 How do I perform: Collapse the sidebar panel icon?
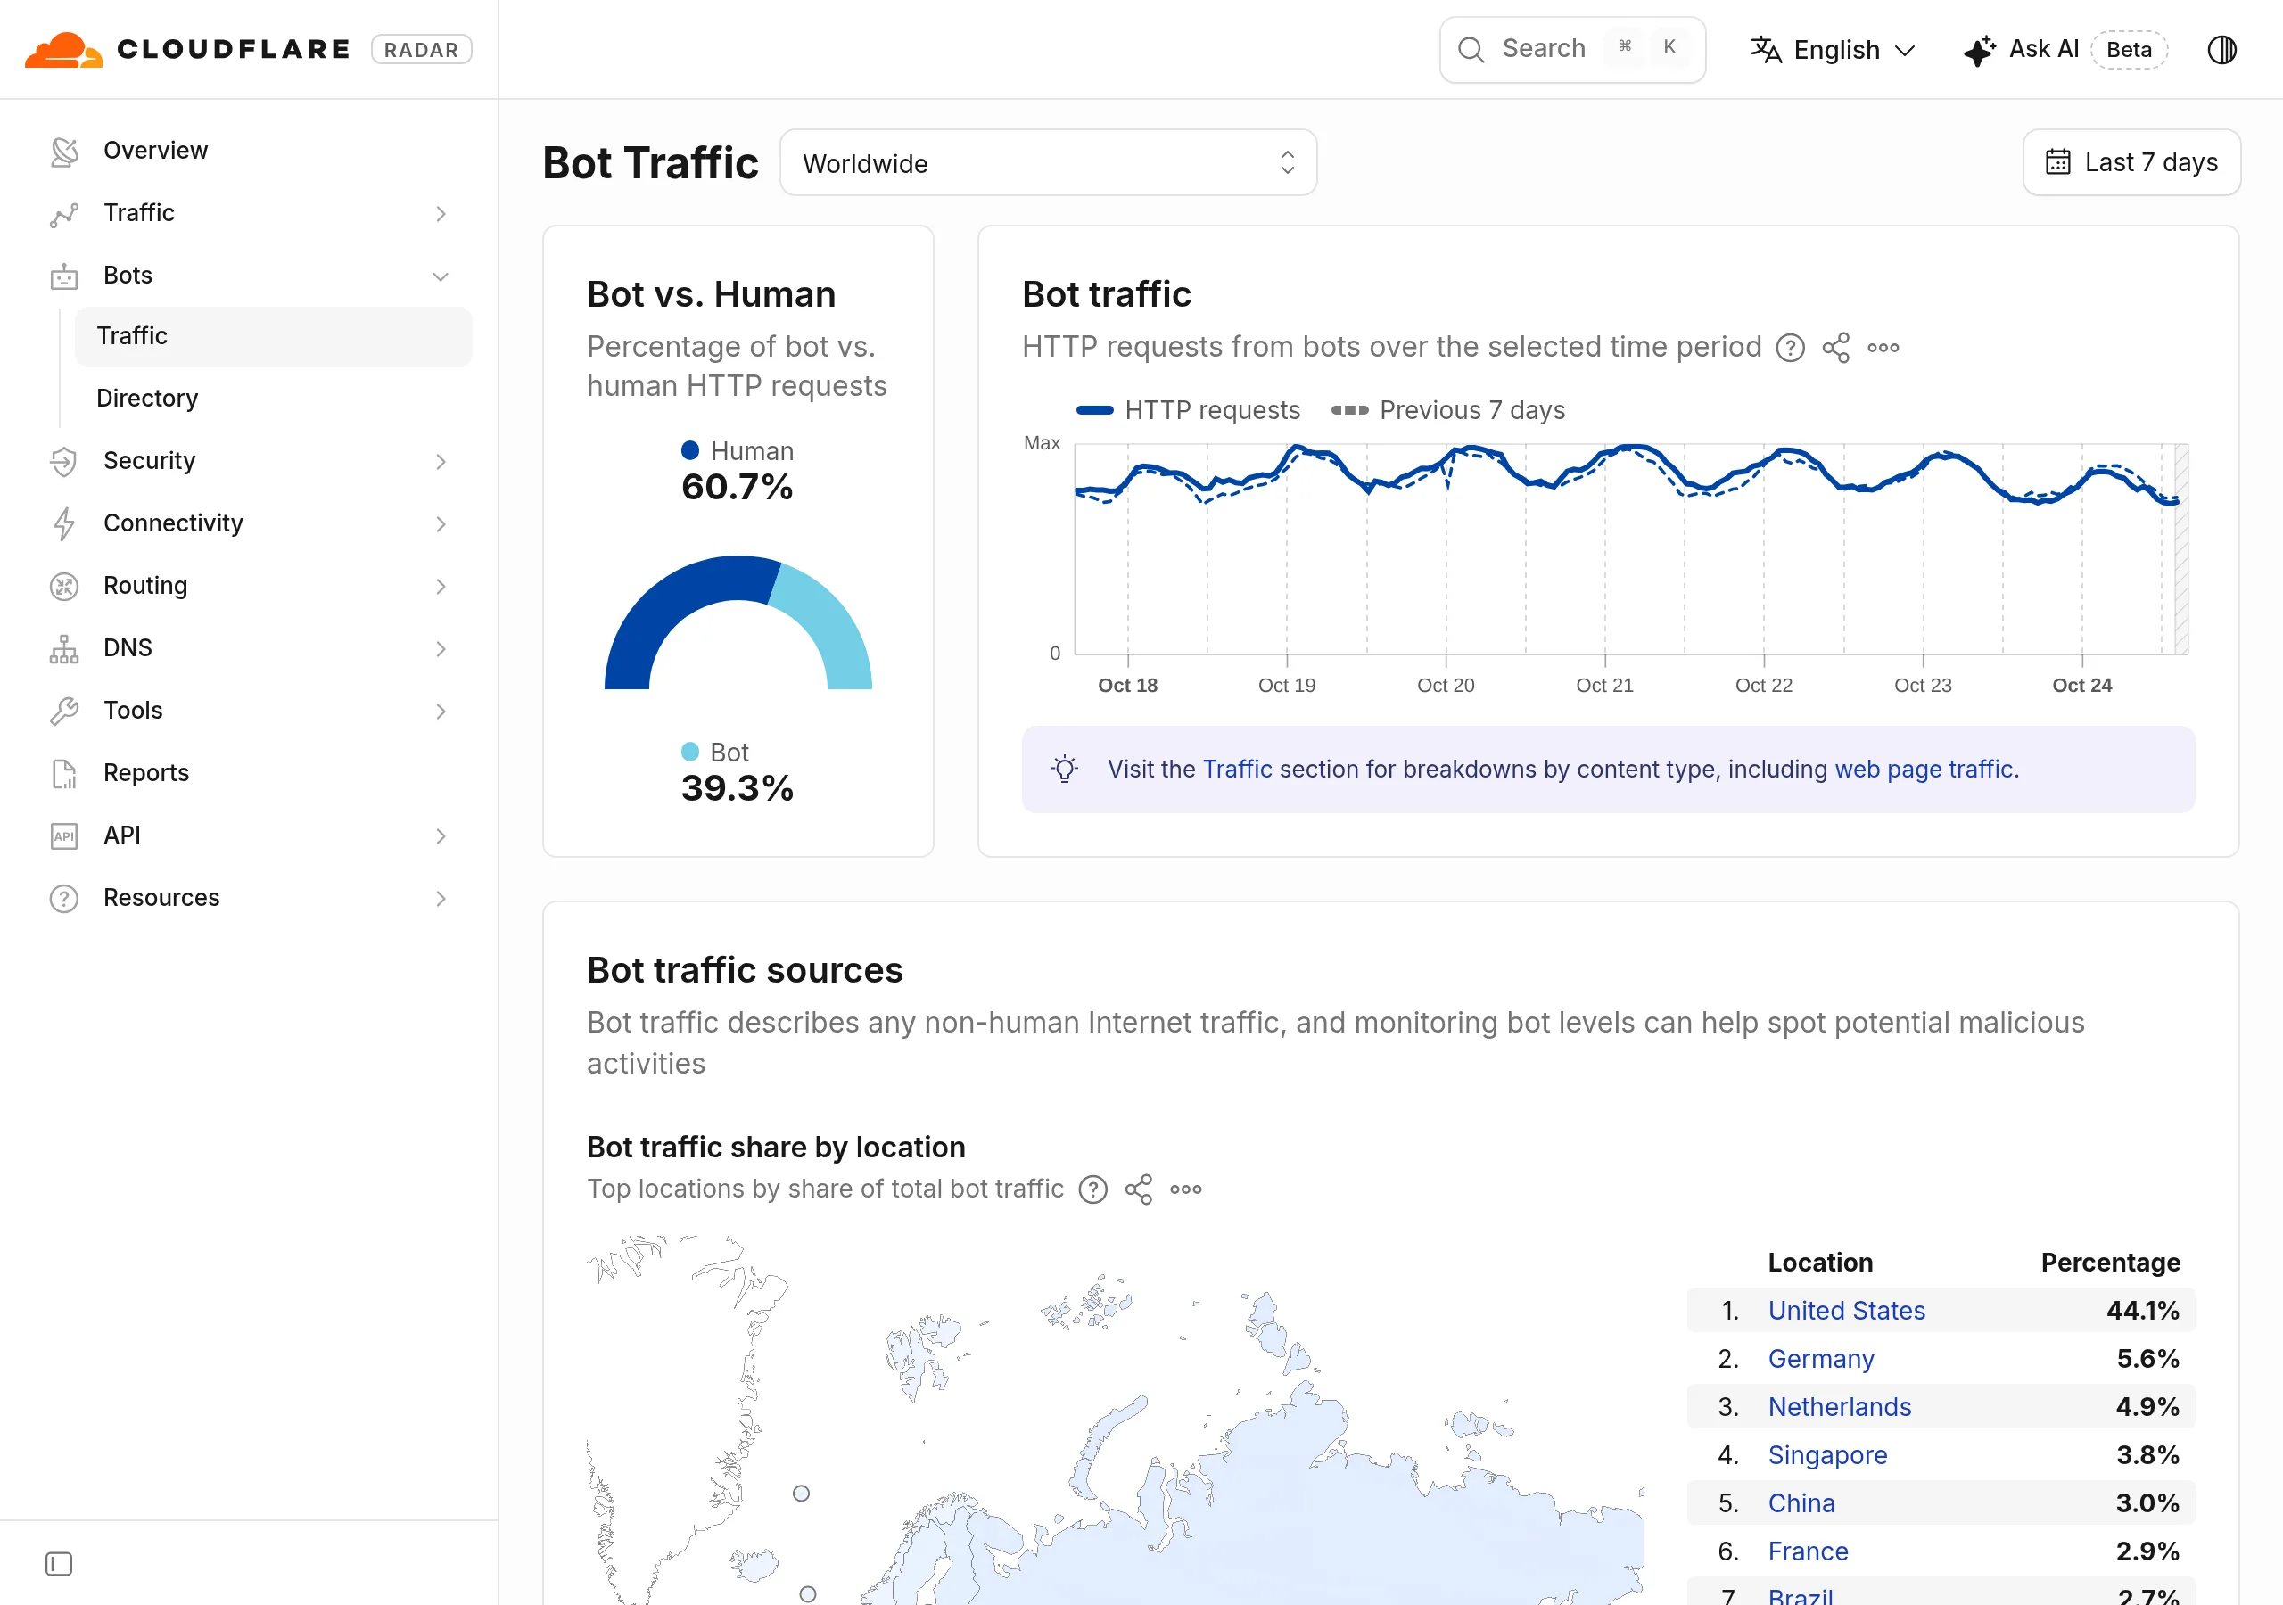pyautogui.click(x=59, y=1564)
